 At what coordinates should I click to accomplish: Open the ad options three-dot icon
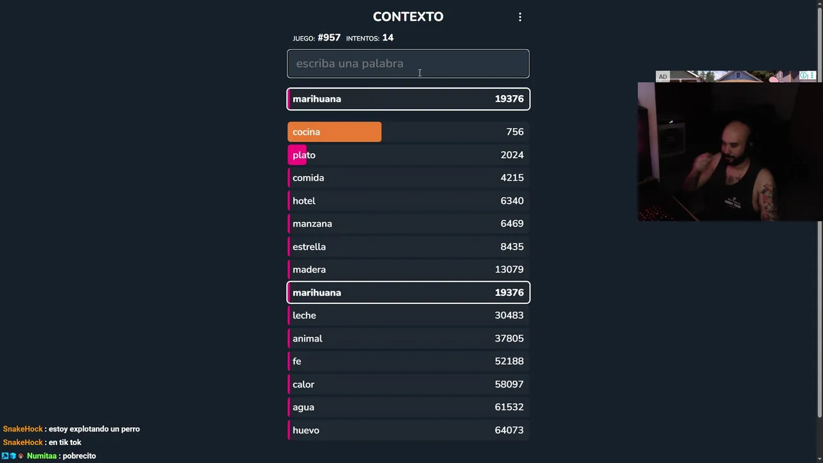pyautogui.click(x=812, y=76)
